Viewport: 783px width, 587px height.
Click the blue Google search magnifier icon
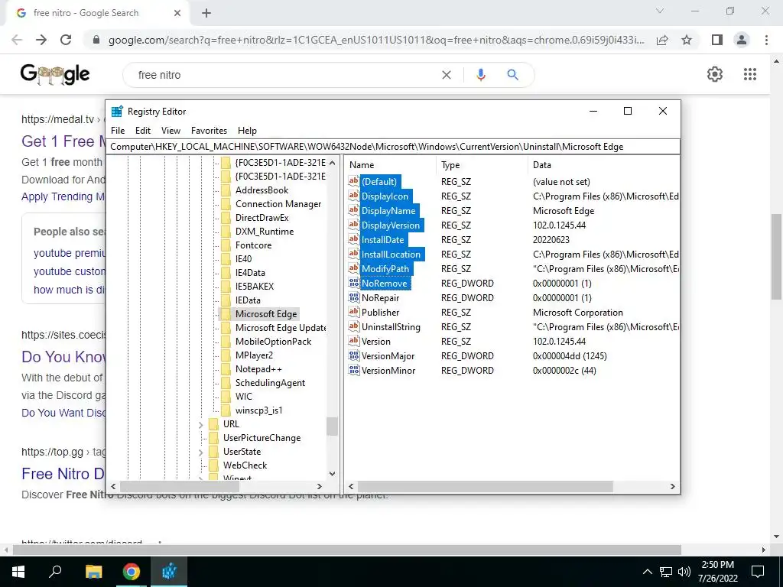(512, 75)
